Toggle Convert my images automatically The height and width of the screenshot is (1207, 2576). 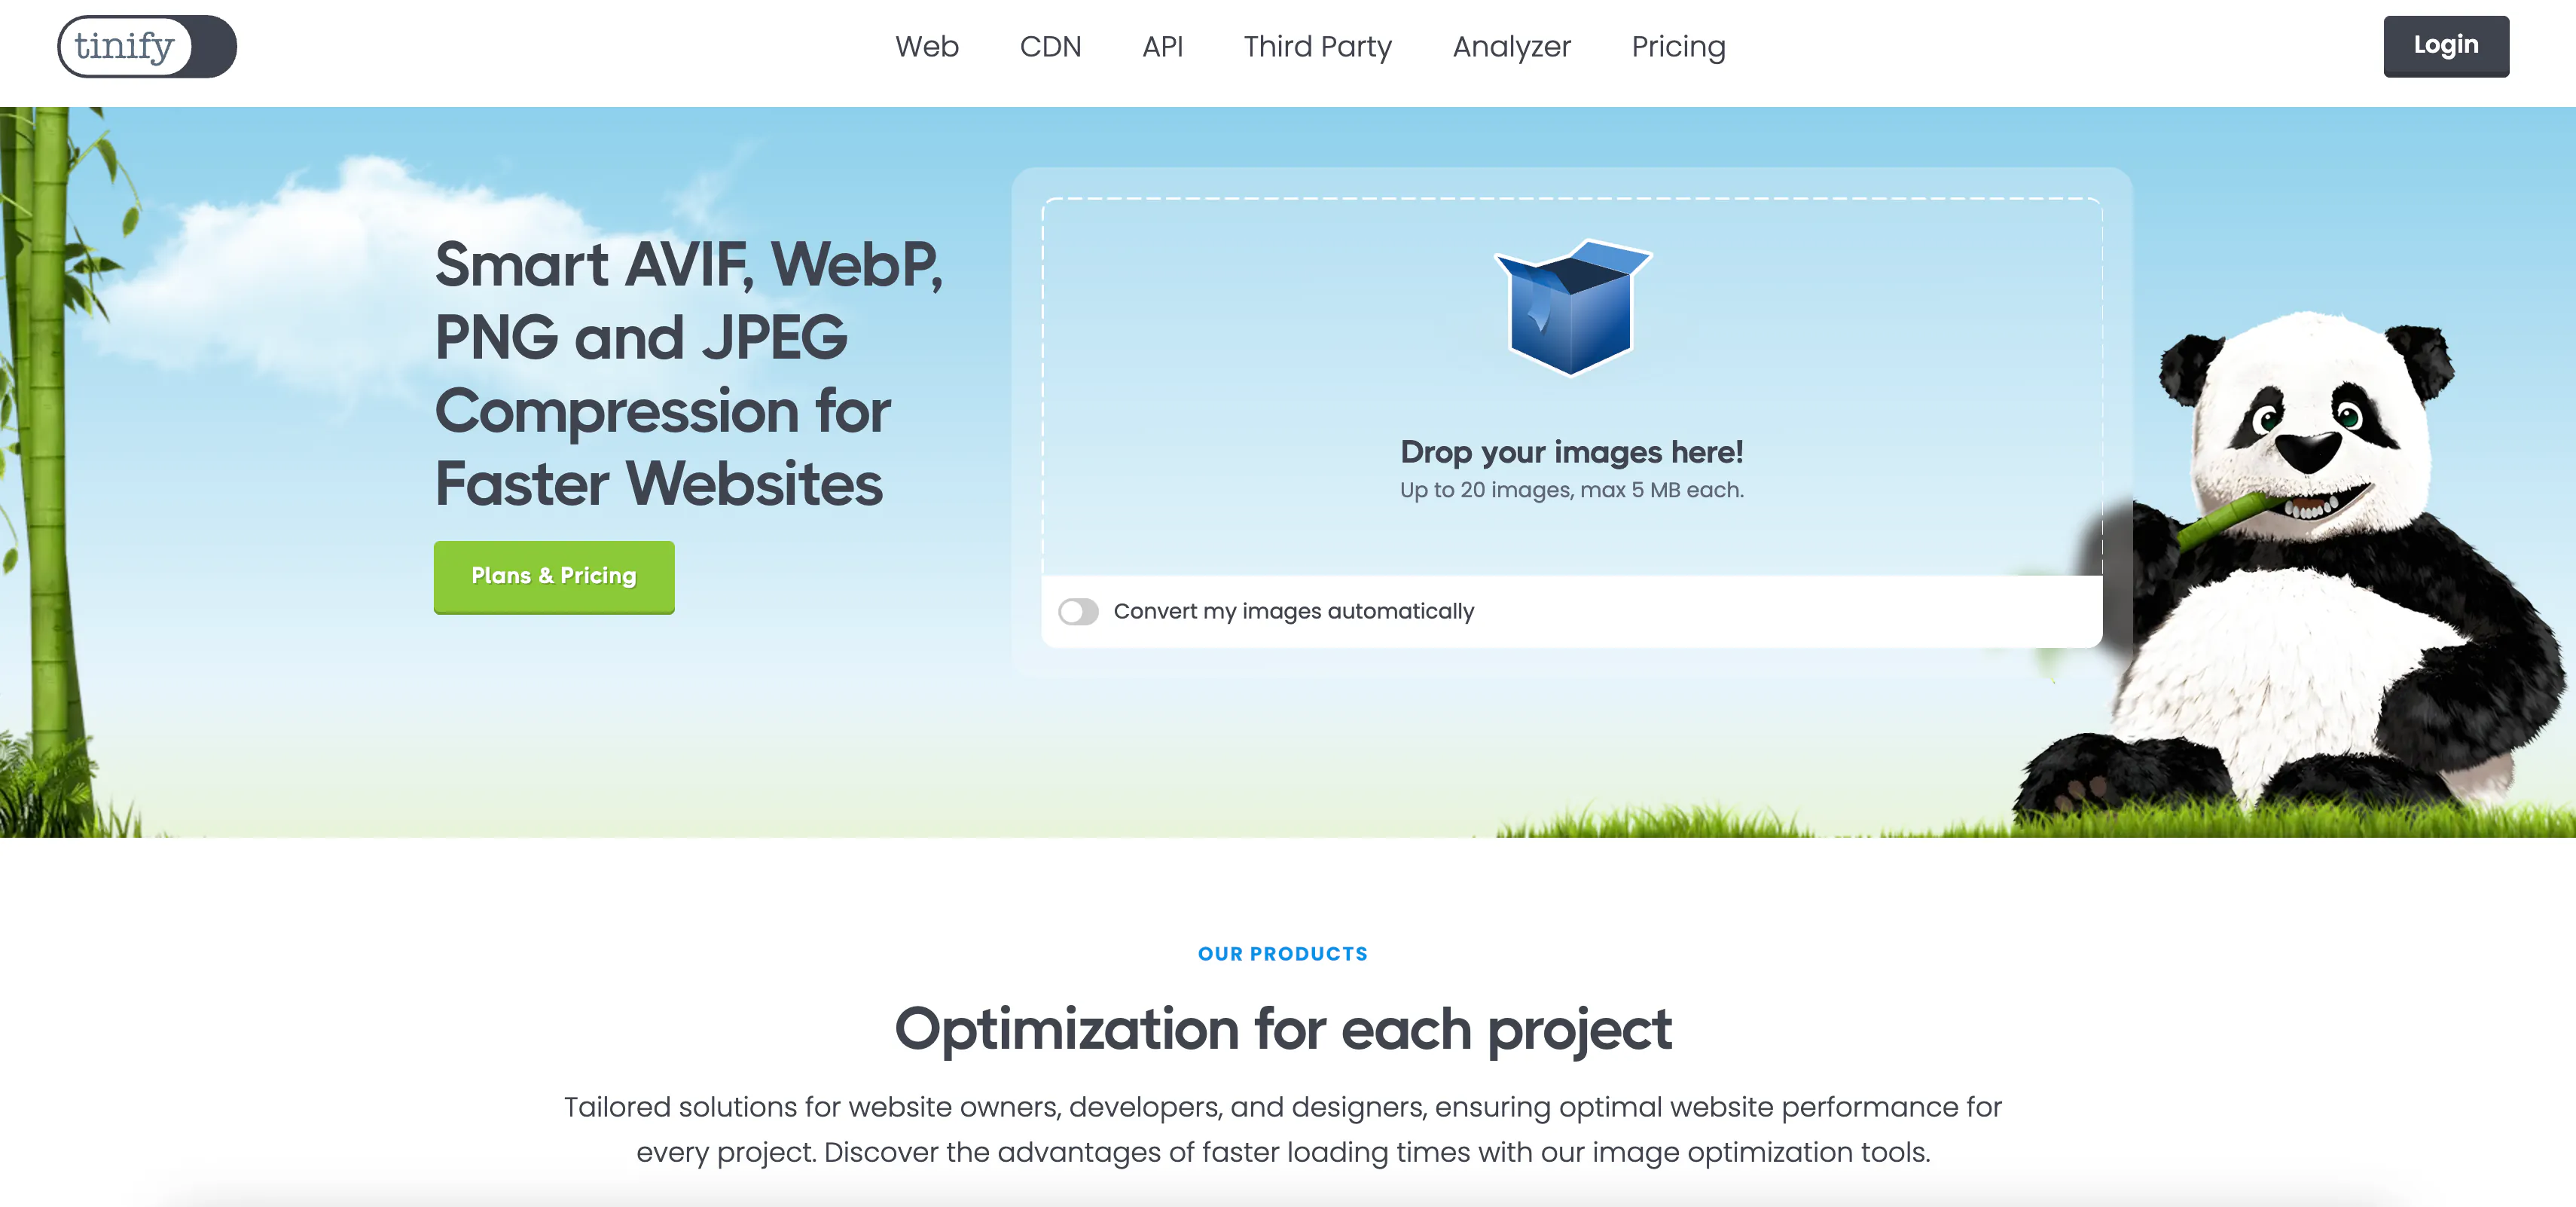point(1081,611)
